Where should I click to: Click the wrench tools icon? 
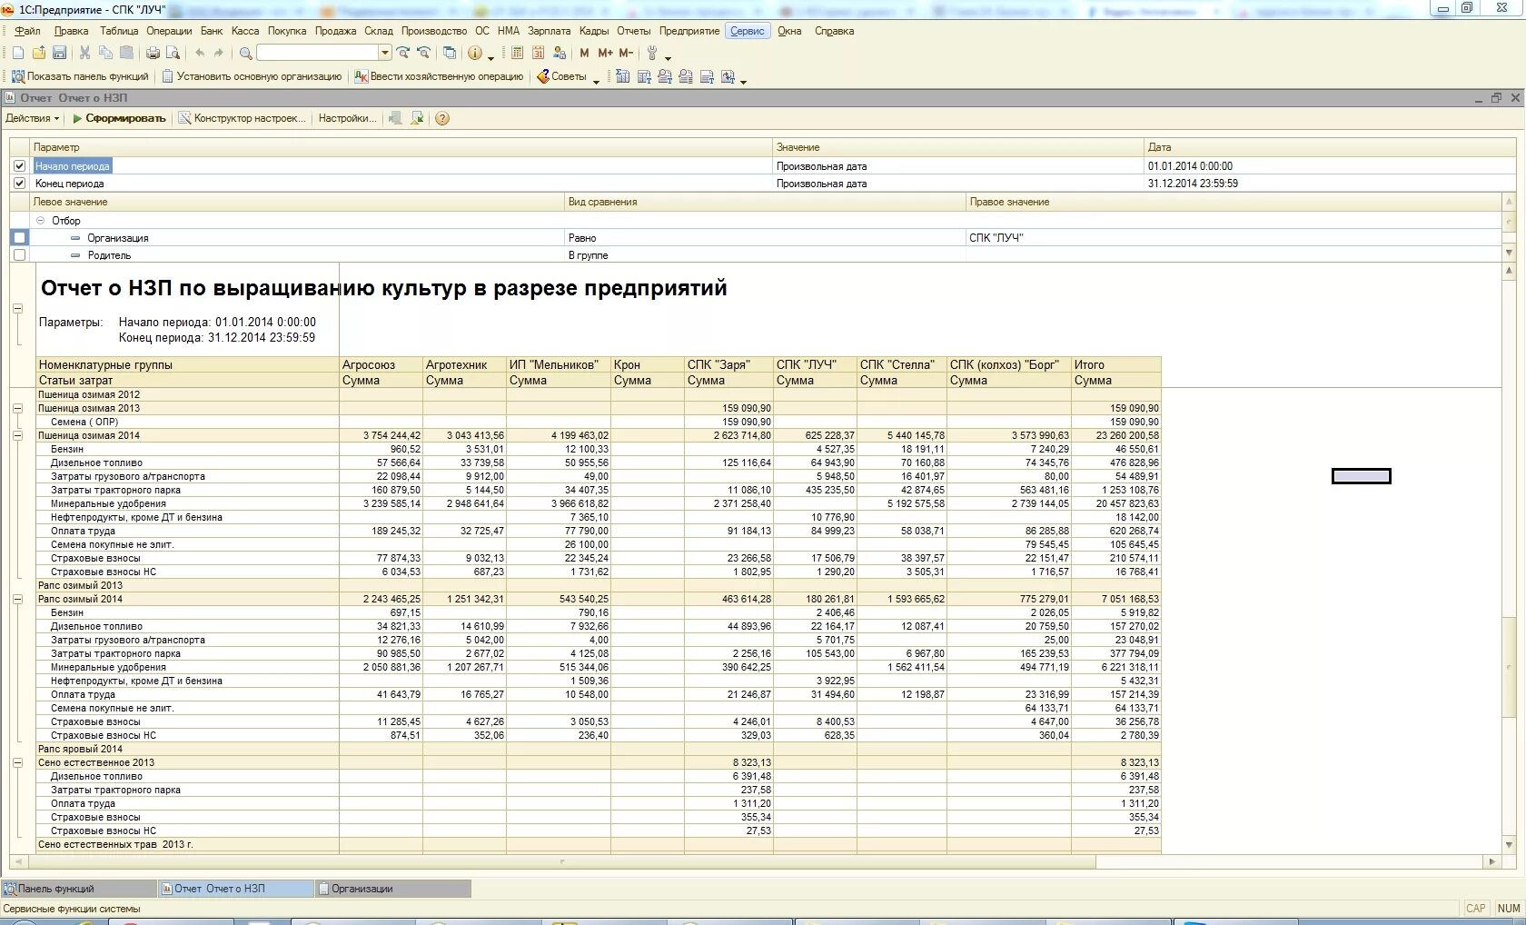click(x=651, y=54)
